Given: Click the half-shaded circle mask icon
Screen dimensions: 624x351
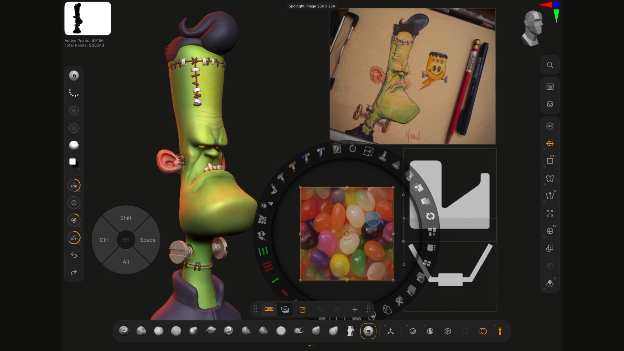Looking at the screenshot, I should [413, 331].
